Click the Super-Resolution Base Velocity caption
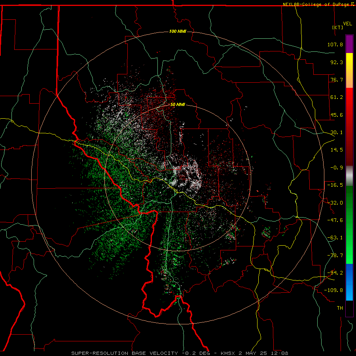The image size is (356, 356). coord(180,353)
